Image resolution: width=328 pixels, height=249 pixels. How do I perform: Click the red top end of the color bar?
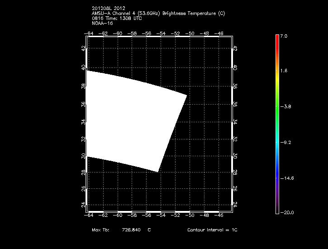(277, 38)
